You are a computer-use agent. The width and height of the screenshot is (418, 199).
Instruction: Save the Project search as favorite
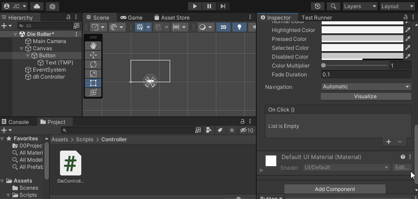tap(232, 130)
